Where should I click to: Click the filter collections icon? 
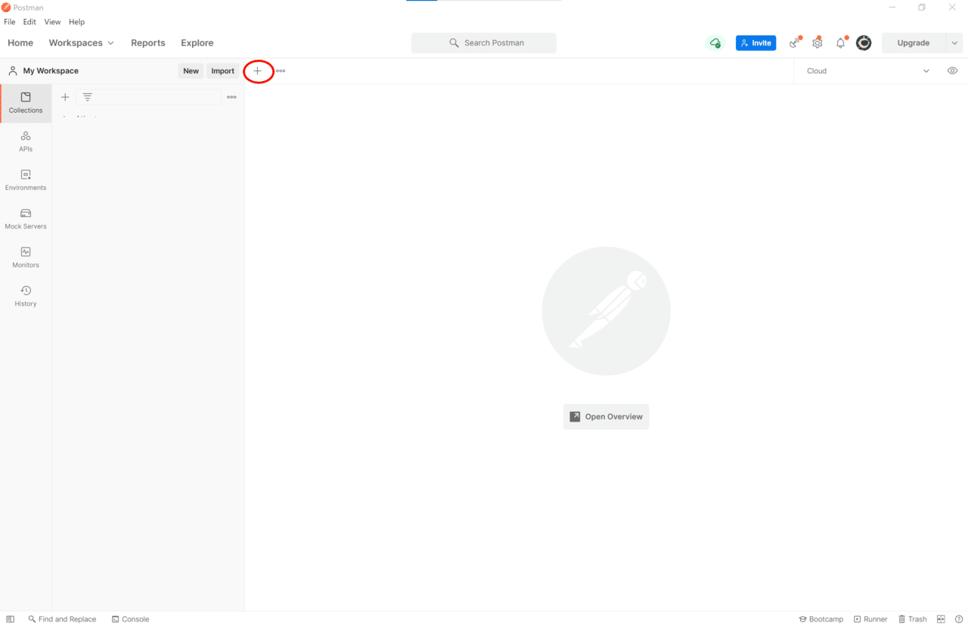pos(88,97)
